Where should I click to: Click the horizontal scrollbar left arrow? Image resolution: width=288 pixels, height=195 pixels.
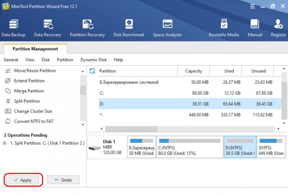102,129
